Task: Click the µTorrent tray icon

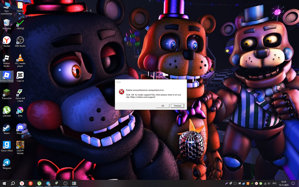Action: pos(261,183)
